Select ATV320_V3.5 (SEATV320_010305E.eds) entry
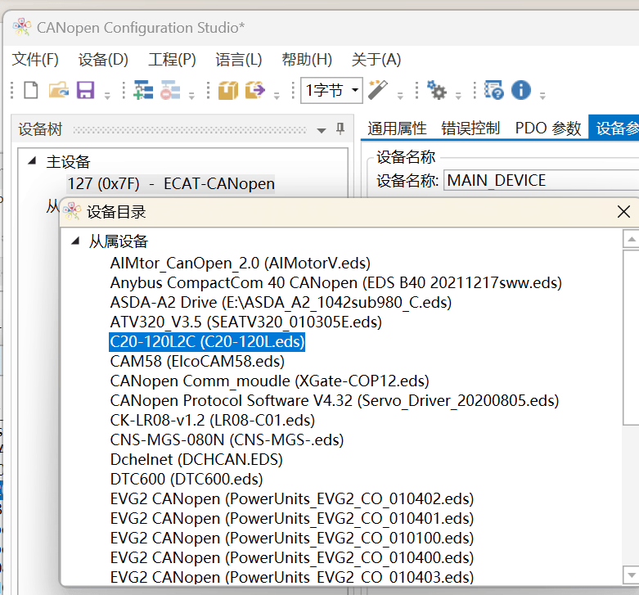The height and width of the screenshot is (595, 639). point(245,322)
